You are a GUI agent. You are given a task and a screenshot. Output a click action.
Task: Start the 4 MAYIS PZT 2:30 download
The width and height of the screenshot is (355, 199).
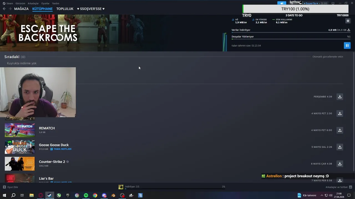click(x=340, y=113)
